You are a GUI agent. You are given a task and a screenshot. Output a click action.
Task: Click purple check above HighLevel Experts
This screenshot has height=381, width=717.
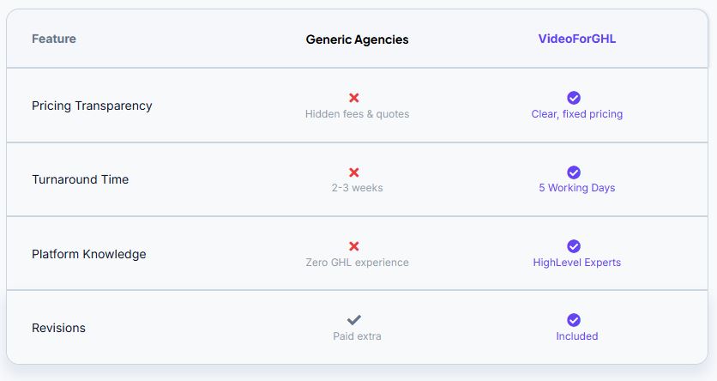[x=574, y=246]
